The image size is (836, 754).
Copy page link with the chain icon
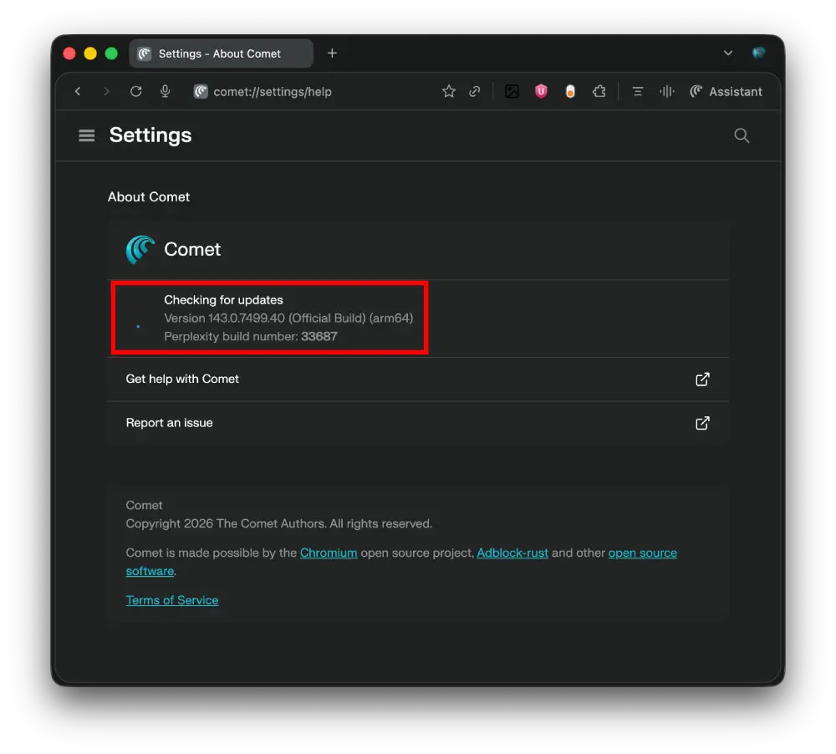(475, 92)
